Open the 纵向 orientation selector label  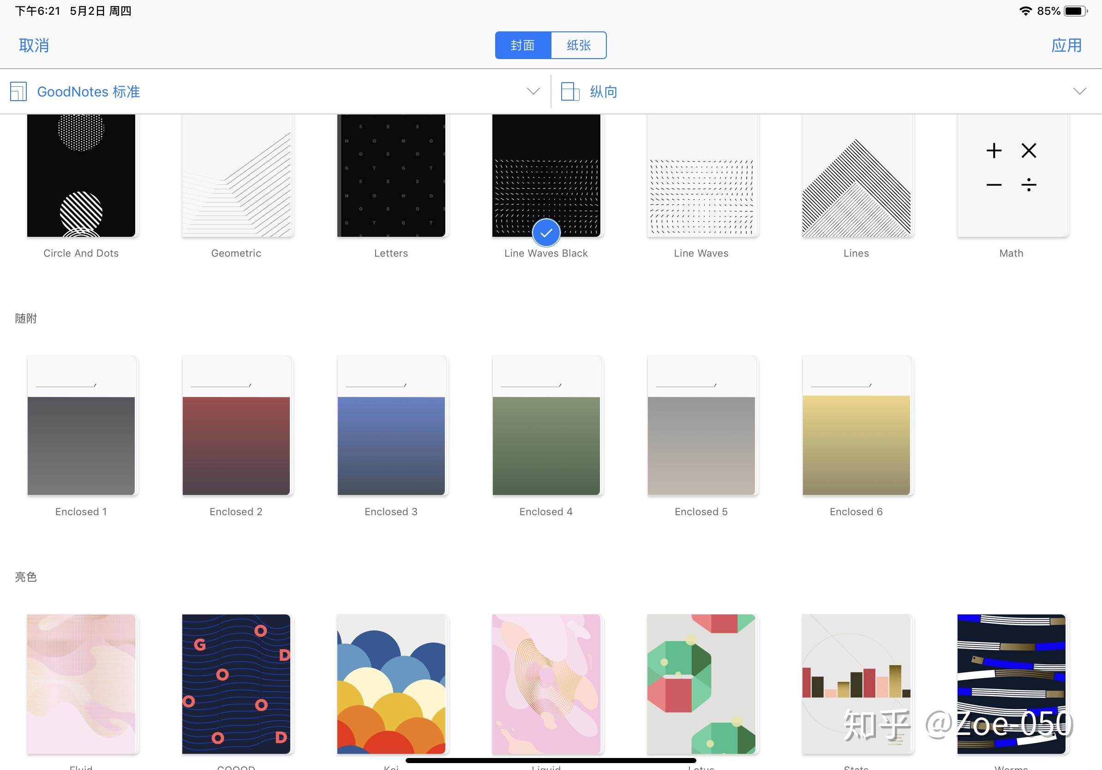(603, 91)
